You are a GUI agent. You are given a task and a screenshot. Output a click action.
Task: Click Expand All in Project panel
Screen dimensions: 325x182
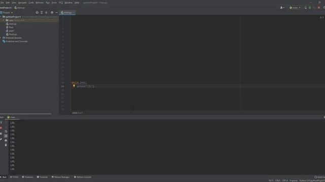(42, 13)
